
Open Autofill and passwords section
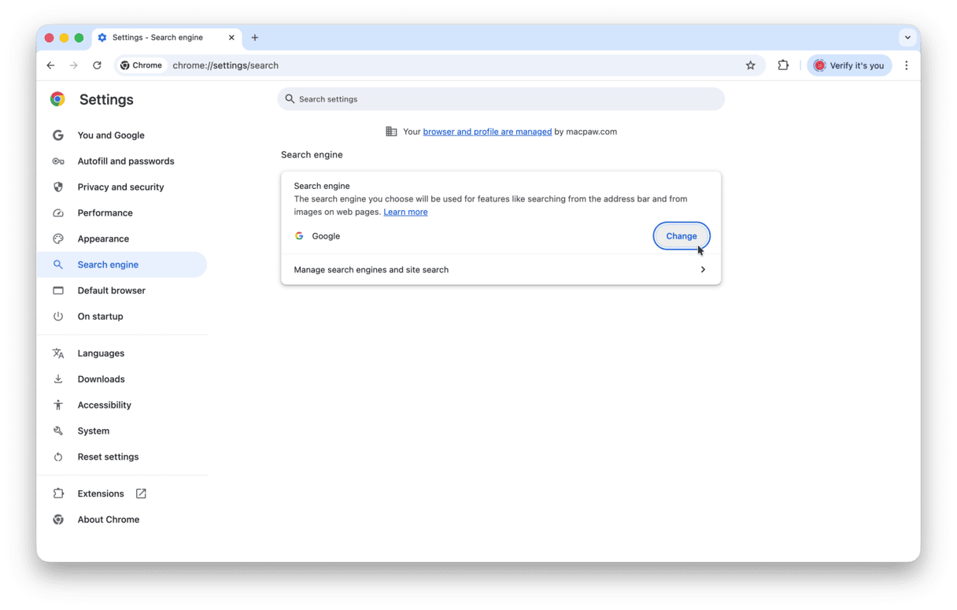[126, 161]
